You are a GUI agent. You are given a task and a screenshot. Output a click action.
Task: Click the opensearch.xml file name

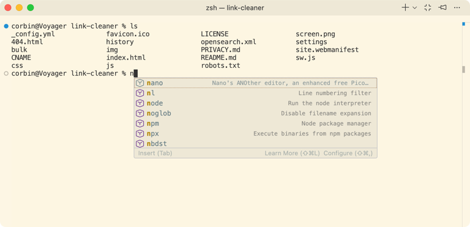pyautogui.click(x=228, y=42)
